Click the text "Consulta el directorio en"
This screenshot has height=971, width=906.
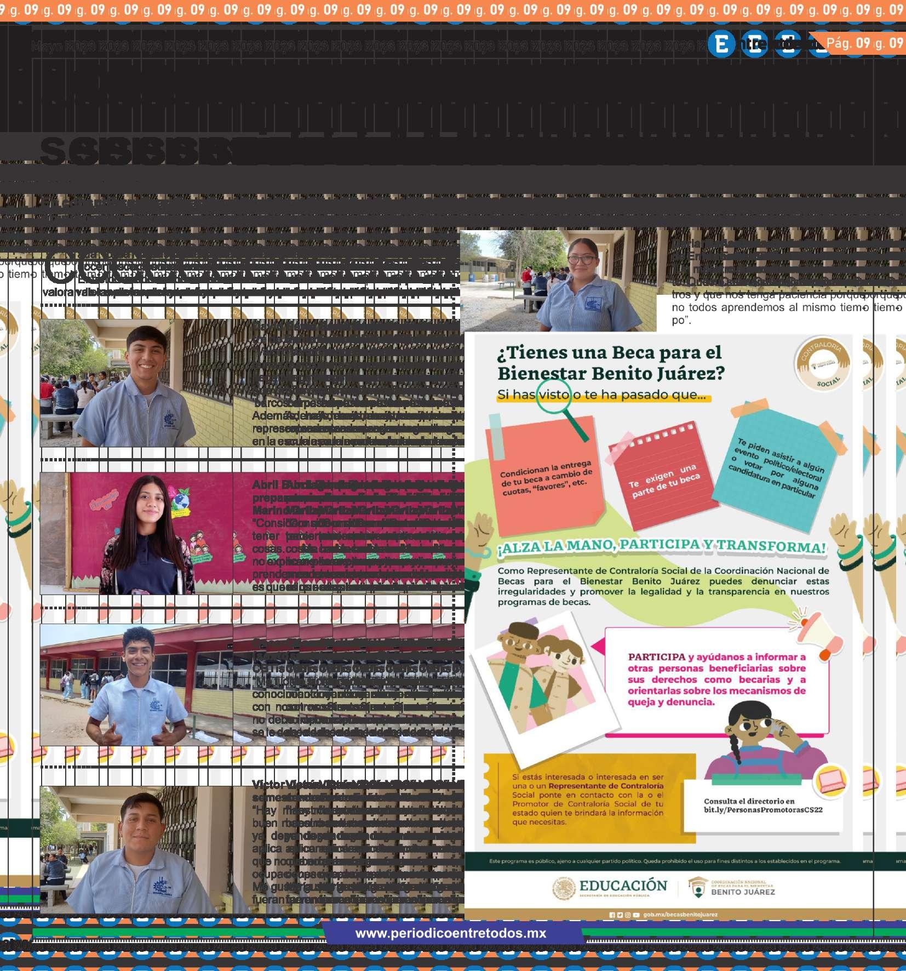[x=749, y=801]
